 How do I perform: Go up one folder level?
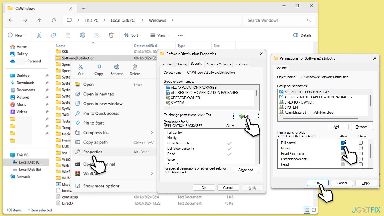point(40,20)
